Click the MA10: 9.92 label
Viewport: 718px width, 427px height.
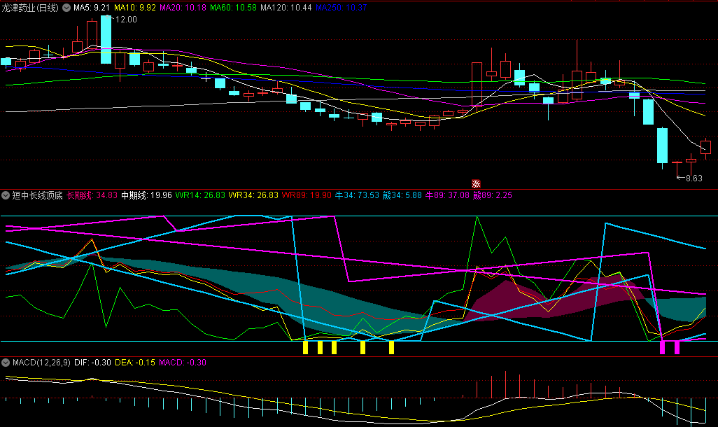click(135, 8)
